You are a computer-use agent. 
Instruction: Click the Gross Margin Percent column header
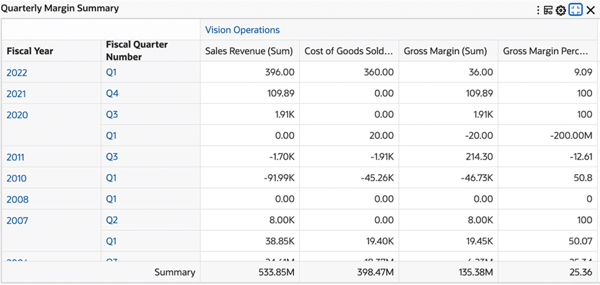pyautogui.click(x=546, y=51)
